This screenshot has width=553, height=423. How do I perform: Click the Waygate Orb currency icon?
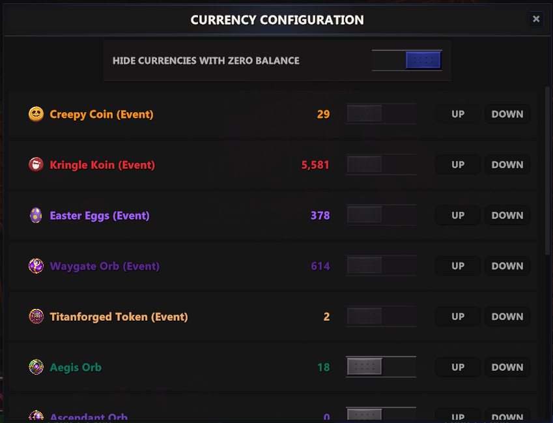pyautogui.click(x=36, y=266)
